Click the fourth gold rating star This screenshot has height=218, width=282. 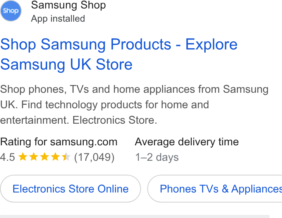click(55, 157)
